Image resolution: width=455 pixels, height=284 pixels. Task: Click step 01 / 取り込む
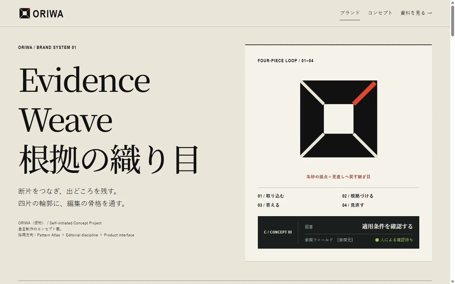271,196
